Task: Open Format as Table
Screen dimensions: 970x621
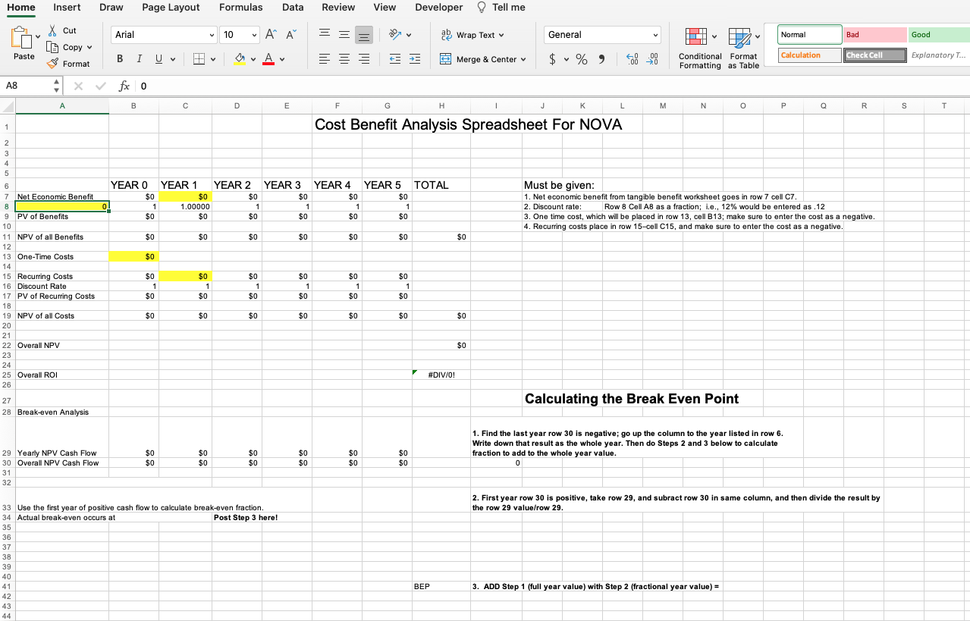Action: [743, 49]
